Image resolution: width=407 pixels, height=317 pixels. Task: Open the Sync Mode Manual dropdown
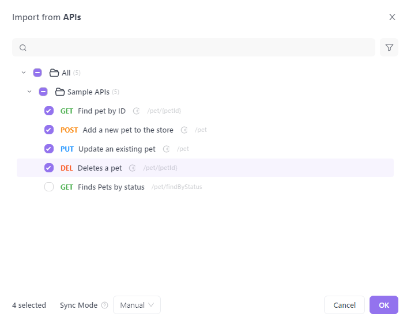137,305
